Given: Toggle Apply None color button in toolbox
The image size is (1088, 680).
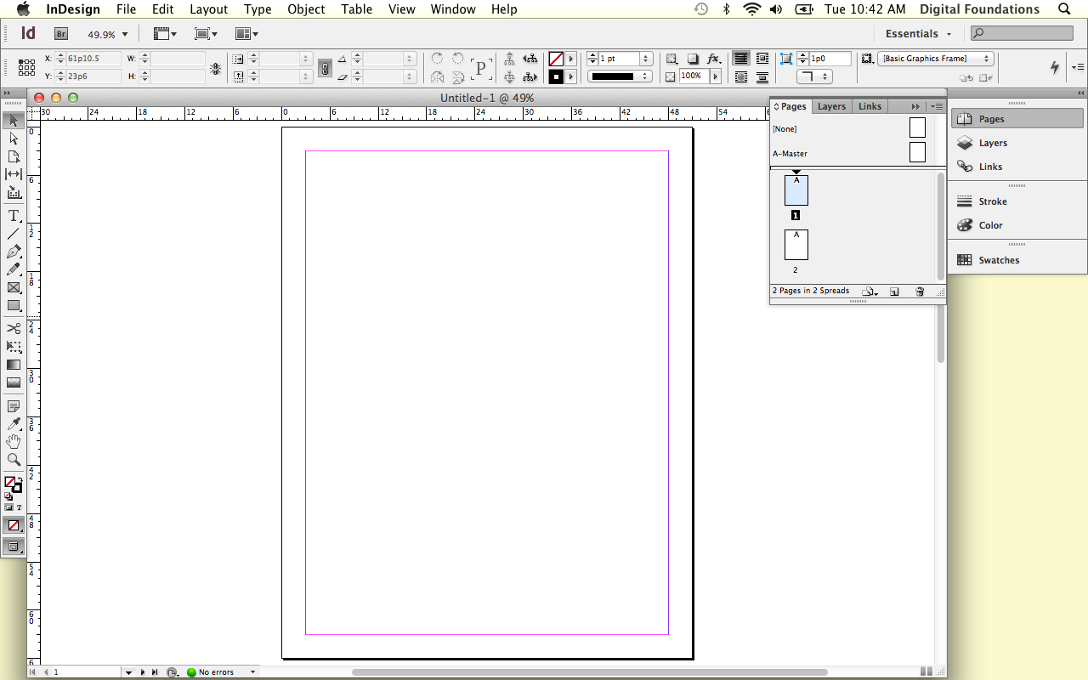Looking at the screenshot, I should pyautogui.click(x=14, y=525).
